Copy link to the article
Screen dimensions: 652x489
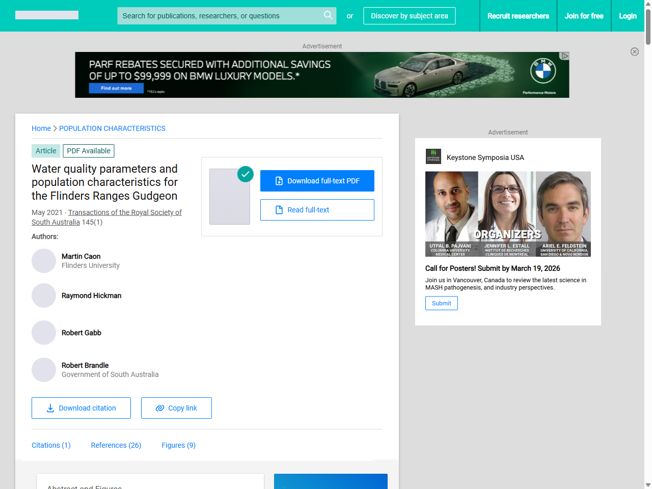coord(176,408)
